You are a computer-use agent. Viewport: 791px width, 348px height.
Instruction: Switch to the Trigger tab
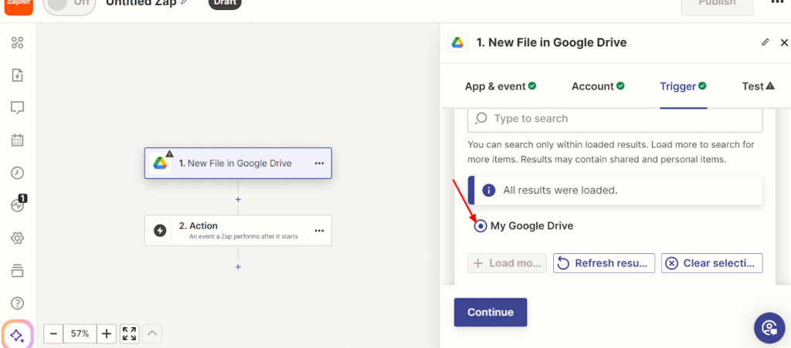[x=683, y=86]
